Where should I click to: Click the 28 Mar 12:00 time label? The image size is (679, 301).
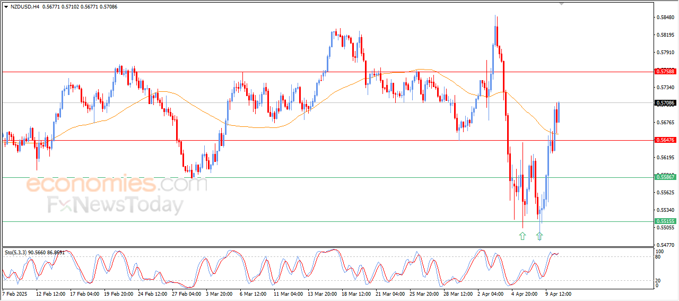(x=458, y=294)
